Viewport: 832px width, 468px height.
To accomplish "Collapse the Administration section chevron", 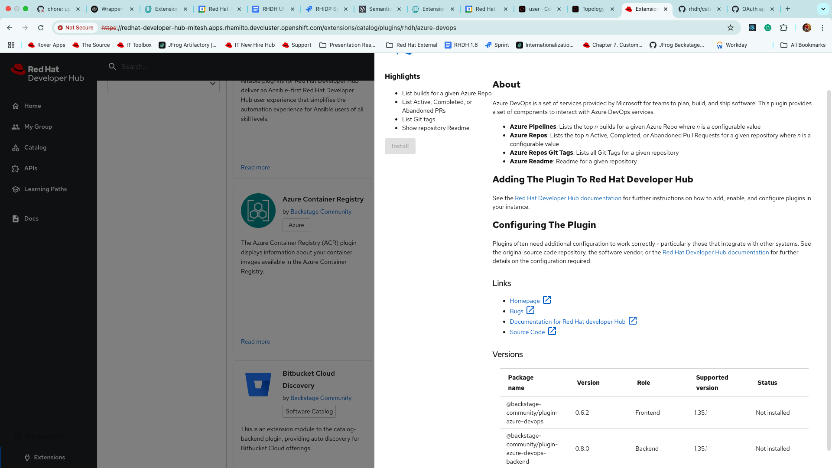I will pyautogui.click(x=78, y=436).
